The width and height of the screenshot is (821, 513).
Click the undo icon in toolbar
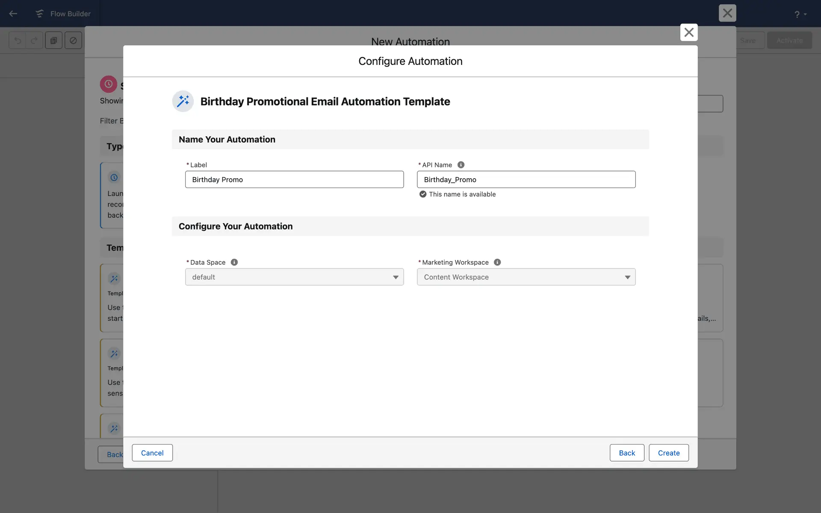click(18, 41)
